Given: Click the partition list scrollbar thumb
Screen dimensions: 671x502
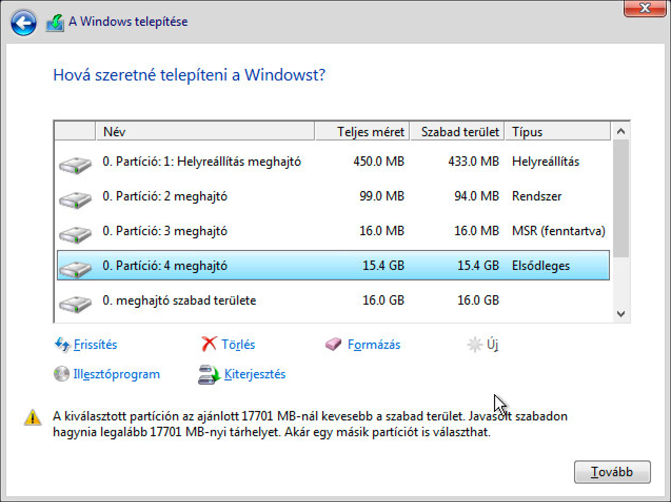Looking at the screenshot, I should point(621,198).
